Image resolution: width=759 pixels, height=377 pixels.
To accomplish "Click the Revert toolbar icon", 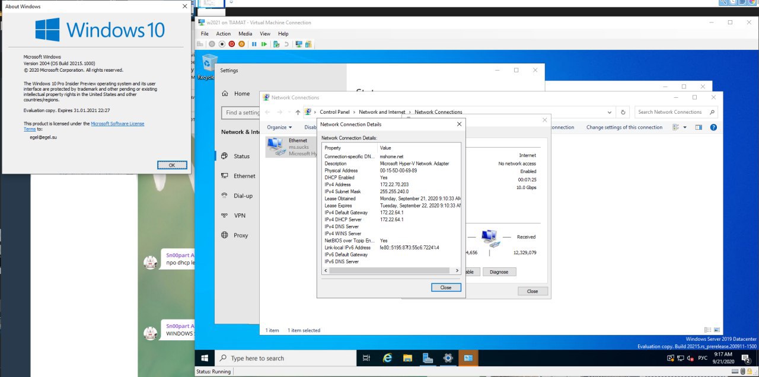I will (x=286, y=44).
